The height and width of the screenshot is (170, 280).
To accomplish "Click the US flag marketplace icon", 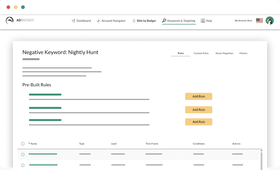I will (259, 21).
